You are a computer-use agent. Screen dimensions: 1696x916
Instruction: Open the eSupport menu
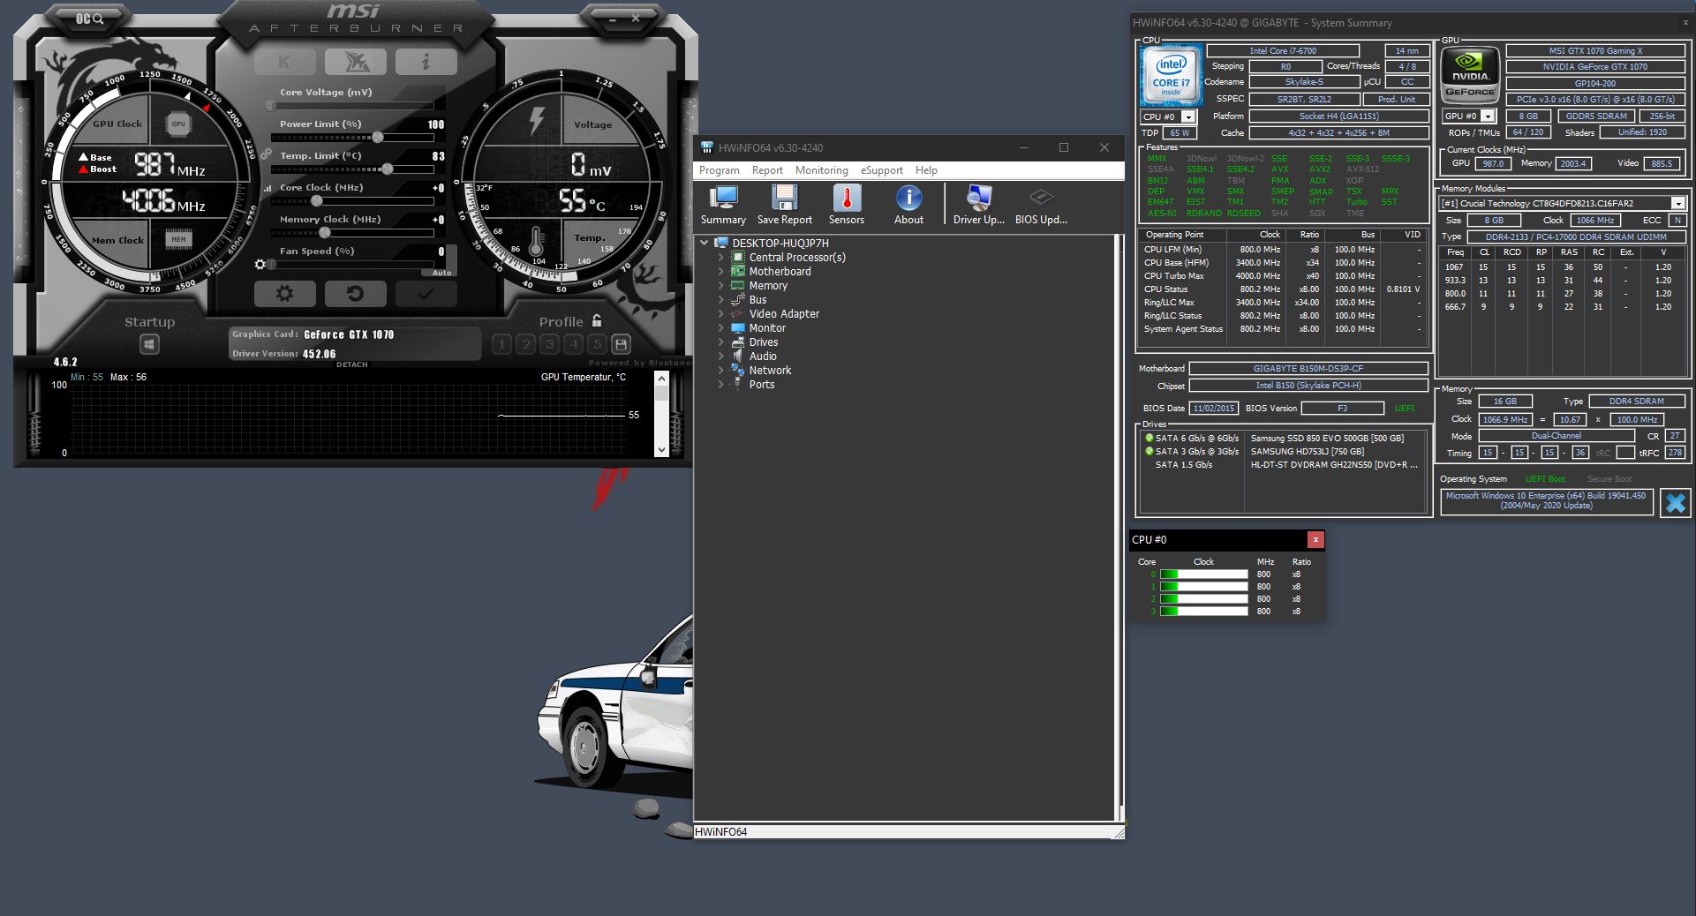click(882, 170)
